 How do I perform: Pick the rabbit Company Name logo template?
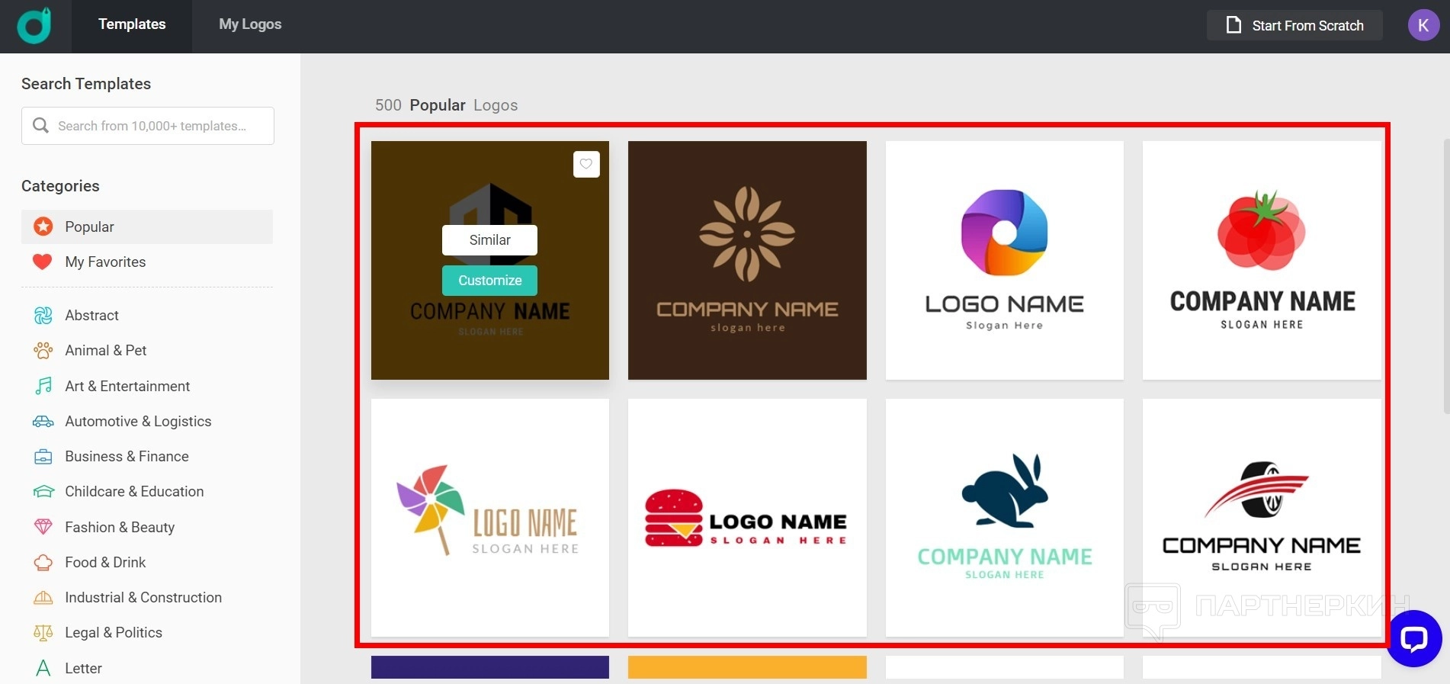pyautogui.click(x=1004, y=518)
